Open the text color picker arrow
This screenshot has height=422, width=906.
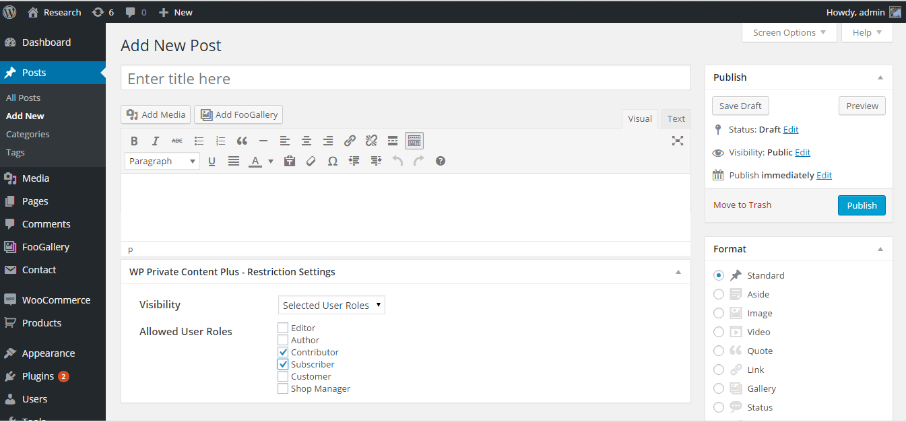point(271,161)
